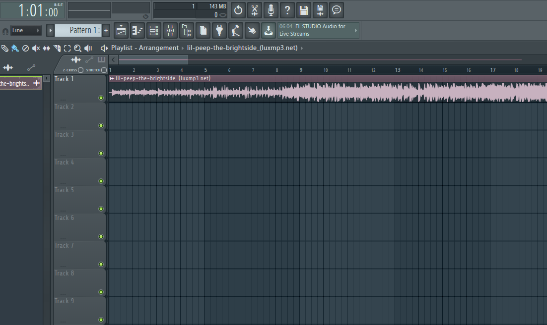Open the undo history panel
Viewport: 547px width, 325px height.
(238, 10)
